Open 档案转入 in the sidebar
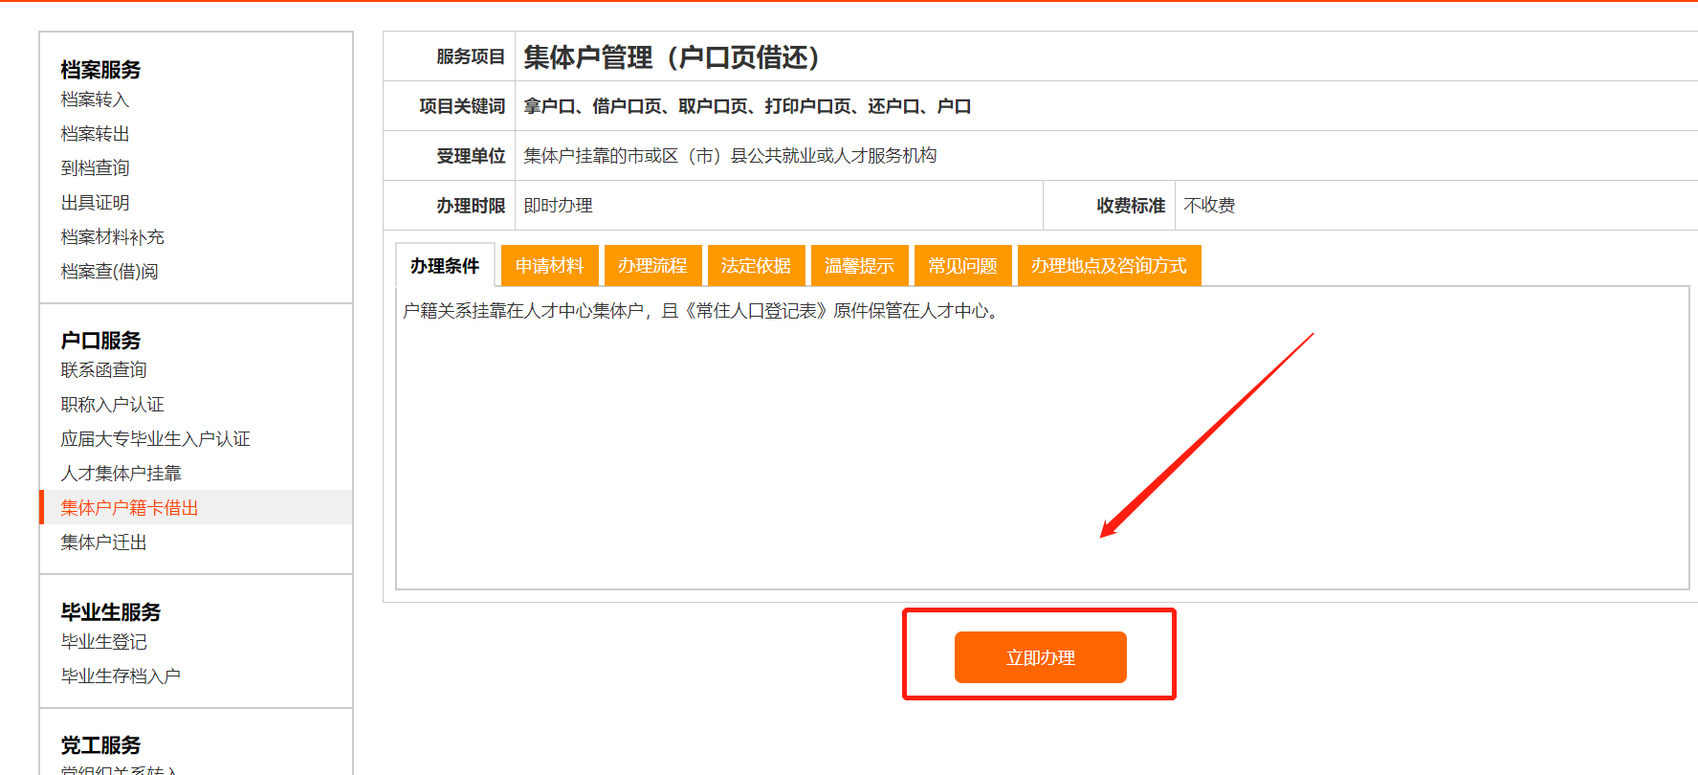1698x775 pixels. pos(95,100)
